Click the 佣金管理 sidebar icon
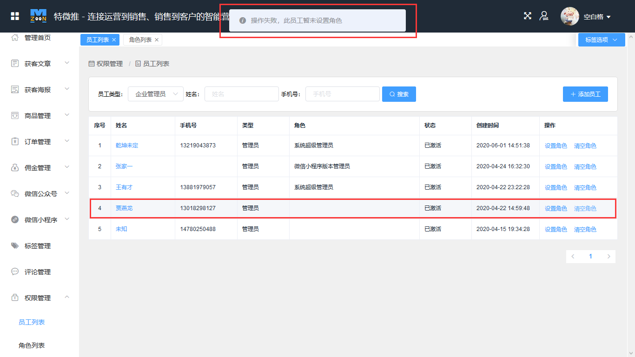Screen dimensions: 635x357 point(15,167)
